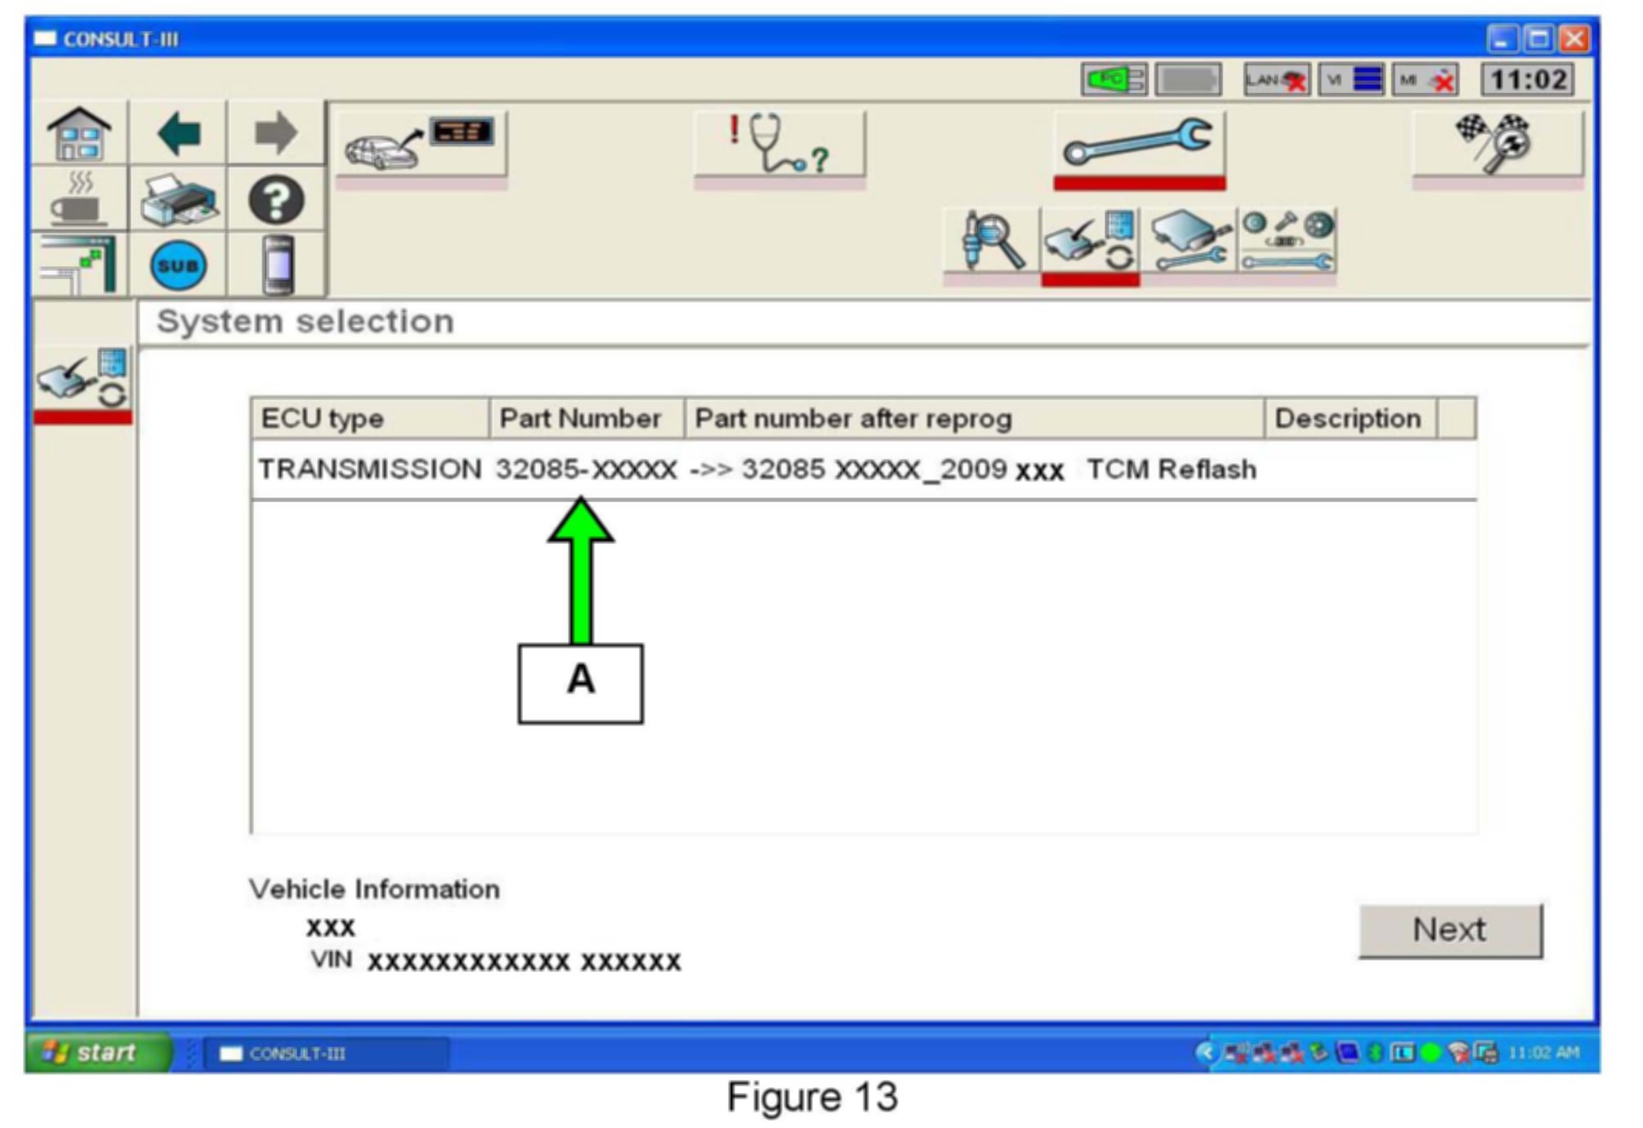This screenshot has width=1643, height=1128.
Task: Select the TRANSMISSION row in the ECU list
Action: (x=864, y=470)
